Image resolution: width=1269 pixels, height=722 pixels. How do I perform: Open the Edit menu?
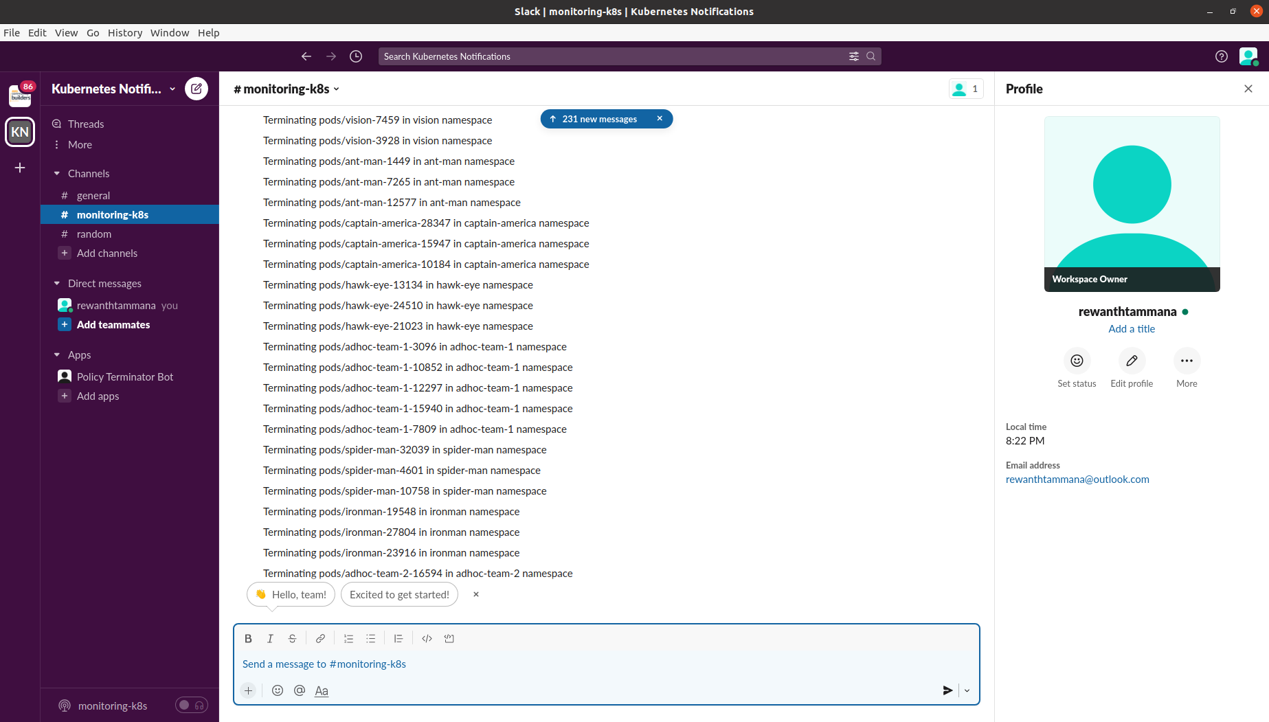click(37, 32)
